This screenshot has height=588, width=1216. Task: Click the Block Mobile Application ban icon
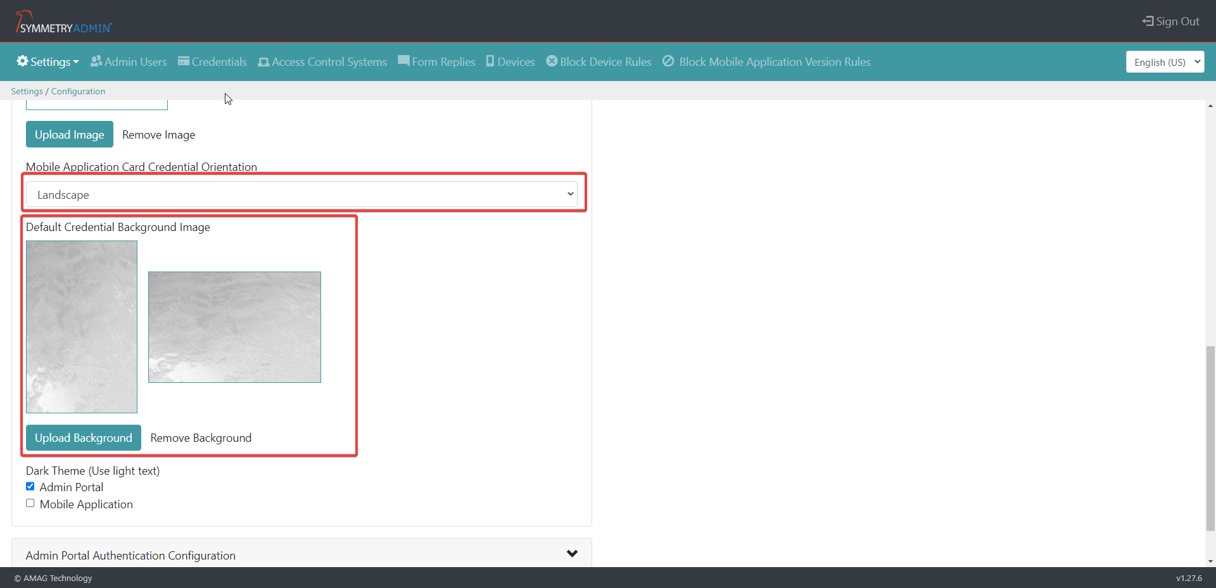pos(668,61)
